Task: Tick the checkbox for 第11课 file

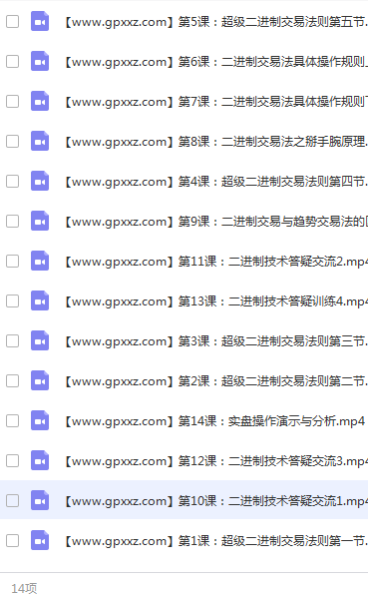Action: coord(13,262)
